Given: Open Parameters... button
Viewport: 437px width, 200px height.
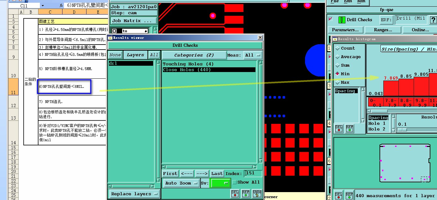Looking at the screenshot, I should pos(345,30).
